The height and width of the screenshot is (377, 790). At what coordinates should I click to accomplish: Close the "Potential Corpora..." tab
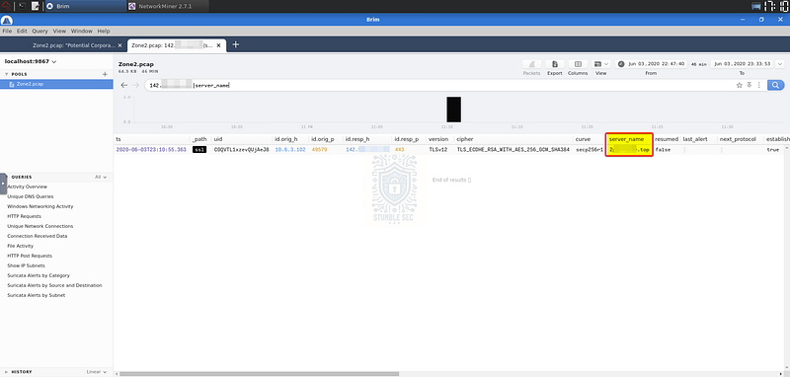(x=119, y=44)
